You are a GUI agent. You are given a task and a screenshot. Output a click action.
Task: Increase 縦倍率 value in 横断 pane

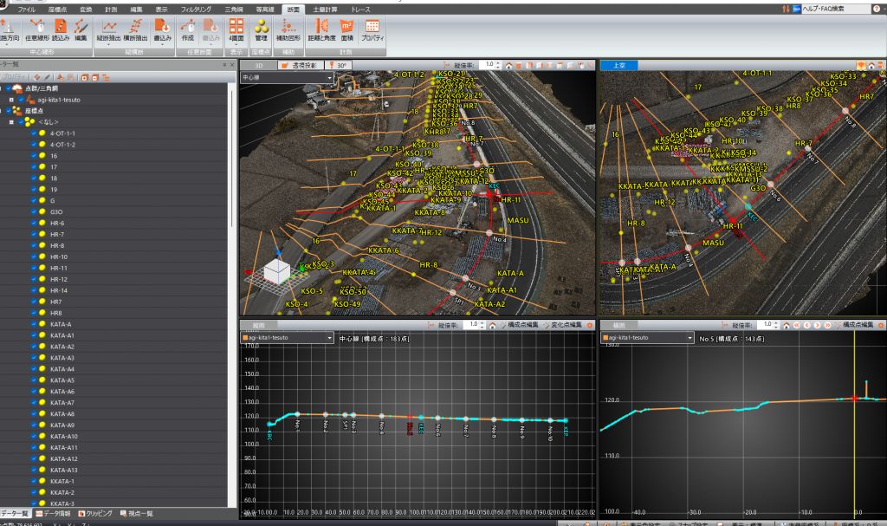(x=775, y=323)
